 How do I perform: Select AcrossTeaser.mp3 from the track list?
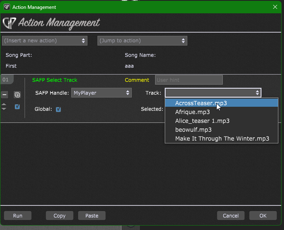click(x=201, y=103)
